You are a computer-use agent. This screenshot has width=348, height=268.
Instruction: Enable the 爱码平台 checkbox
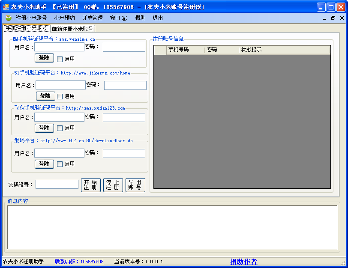(x=60, y=164)
